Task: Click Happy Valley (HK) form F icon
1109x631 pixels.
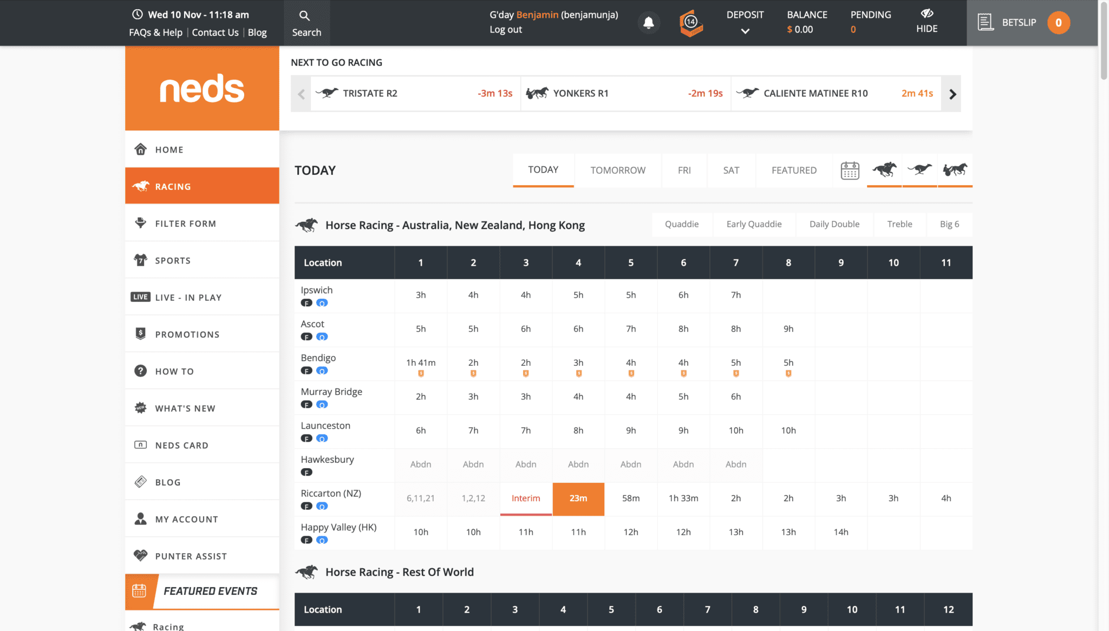Action: (x=306, y=540)
